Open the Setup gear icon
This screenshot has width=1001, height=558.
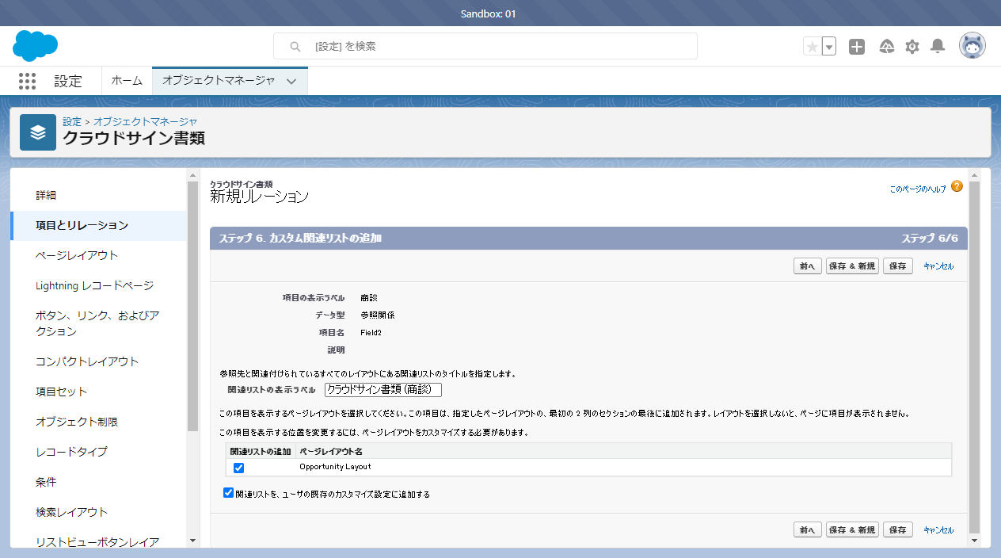pos(912,47)
